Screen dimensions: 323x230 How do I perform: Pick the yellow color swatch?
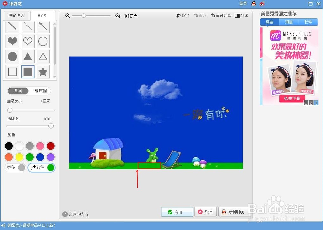pyautogui.click(x=19, y=157)
